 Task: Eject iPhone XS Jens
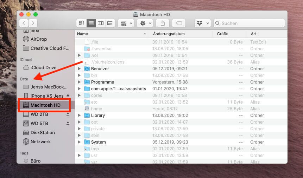68,96
